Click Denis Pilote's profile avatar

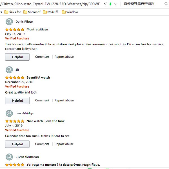pyautogui.click(x=9, y=22)
